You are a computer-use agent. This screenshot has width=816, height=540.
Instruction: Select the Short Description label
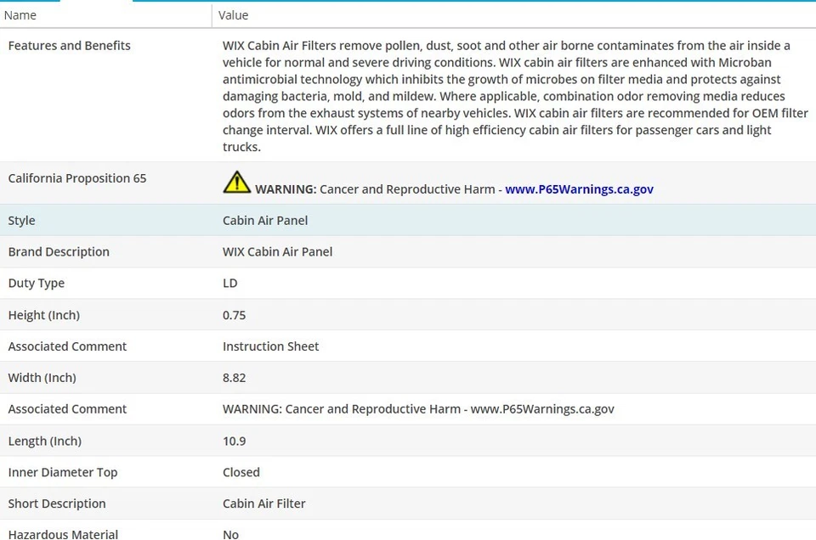[57, 503]
